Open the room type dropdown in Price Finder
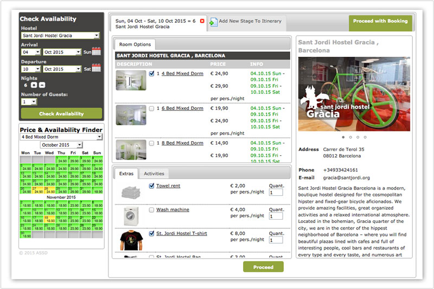This screenshot has height=289, width=434. click(61, 137)
